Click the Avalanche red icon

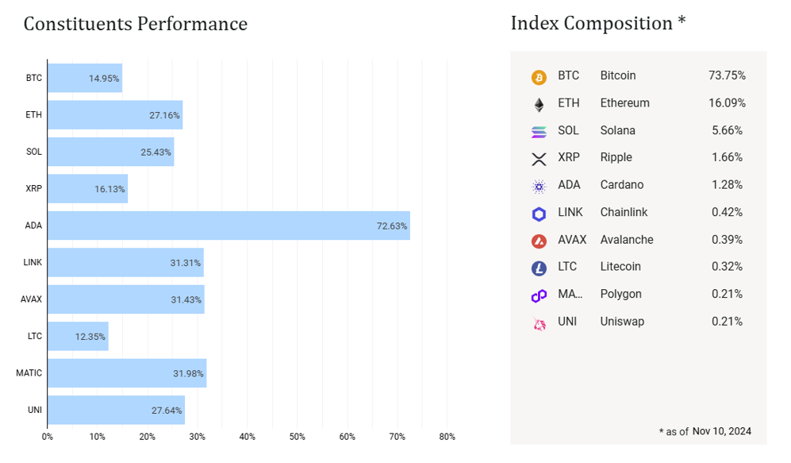539,241
